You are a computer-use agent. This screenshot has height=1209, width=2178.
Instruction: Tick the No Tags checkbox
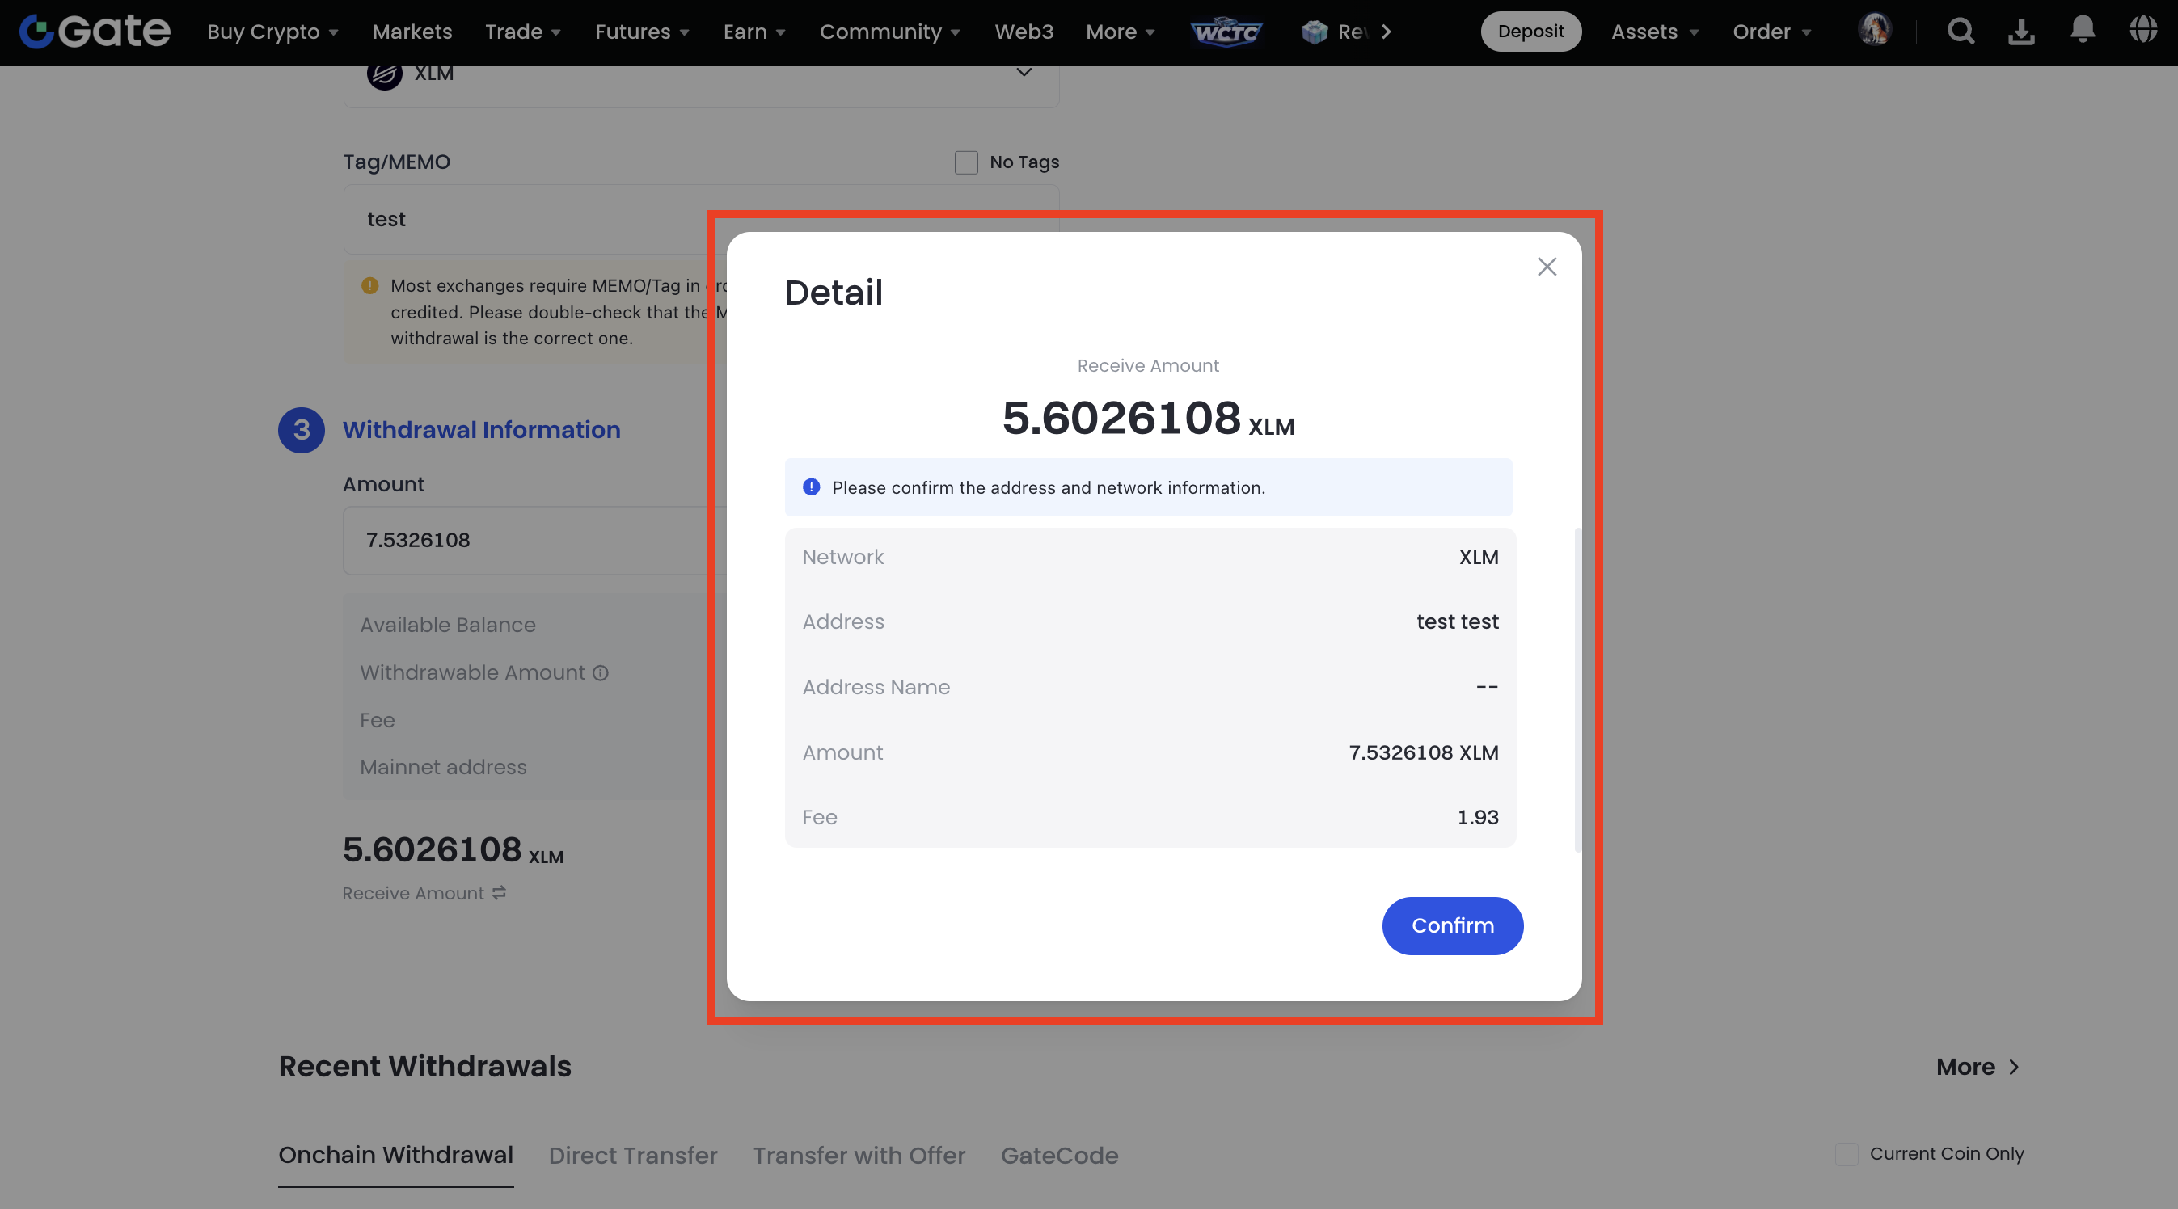(965, 162)
